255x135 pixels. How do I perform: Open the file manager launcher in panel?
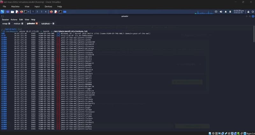[x=12, y=12]
